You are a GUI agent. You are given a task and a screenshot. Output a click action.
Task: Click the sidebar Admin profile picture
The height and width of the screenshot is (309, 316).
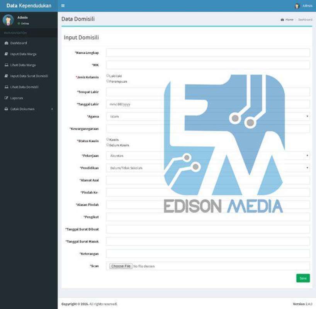pyautogui.click(x=8, y=20)
